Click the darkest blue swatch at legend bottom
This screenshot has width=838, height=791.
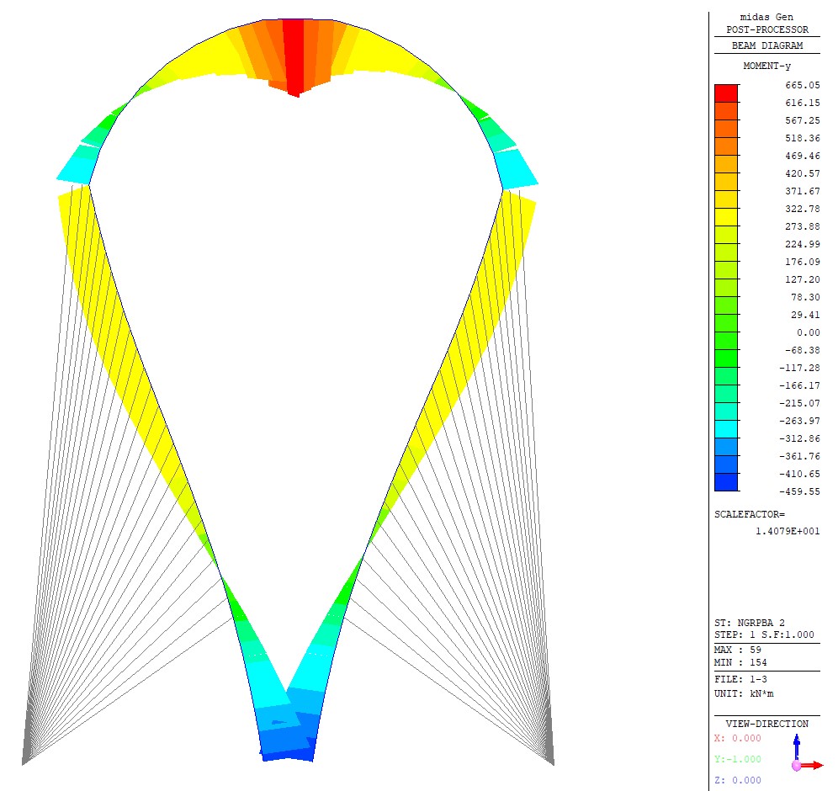[x=726, y=482]
